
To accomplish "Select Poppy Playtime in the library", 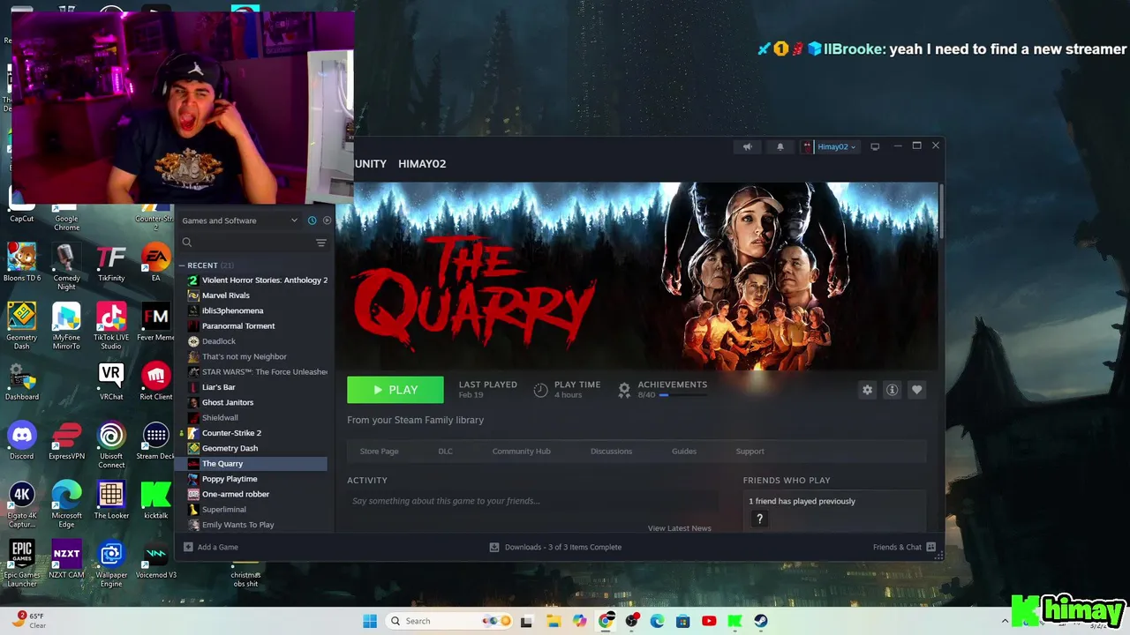I will coord(257,479).
